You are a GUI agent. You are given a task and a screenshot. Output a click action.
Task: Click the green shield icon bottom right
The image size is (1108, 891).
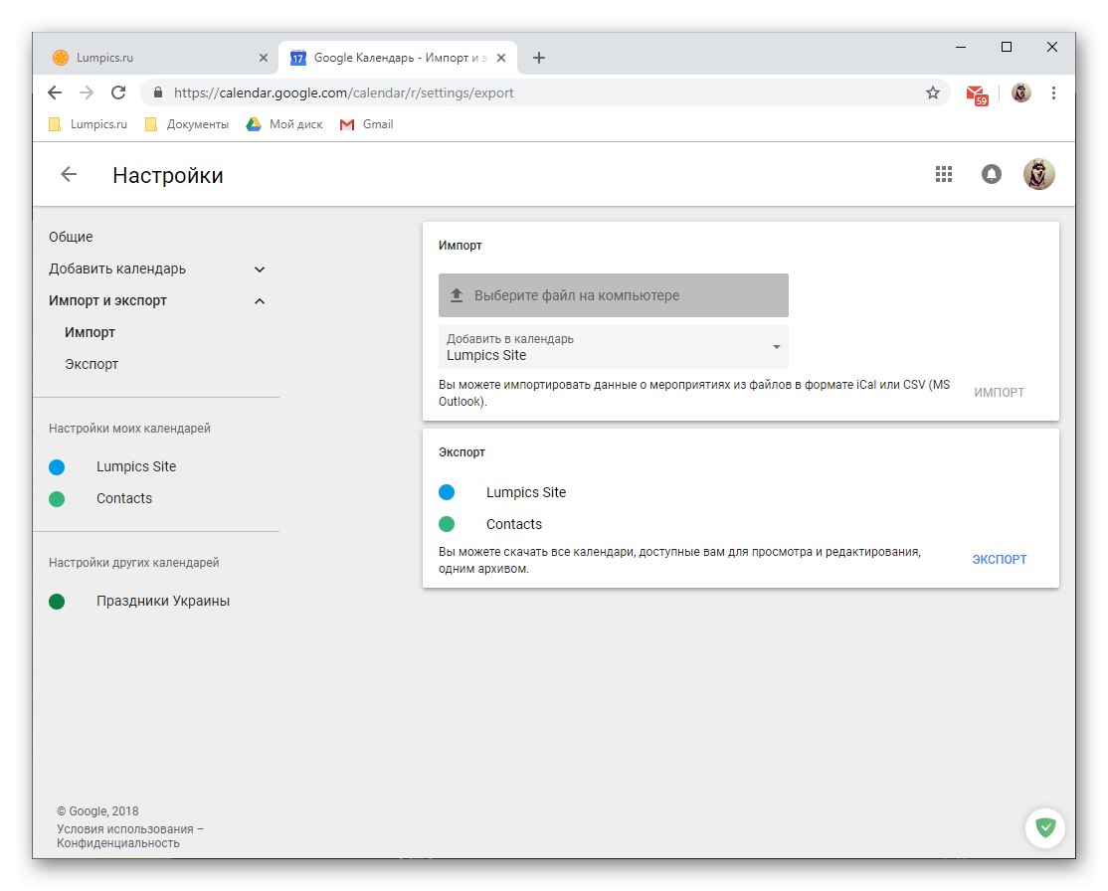(1044, 827)
